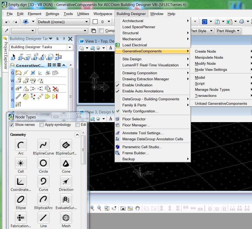Screen dimensions: 252x229
Task: Click the create node tool in row Q
Action: [18, 73]
